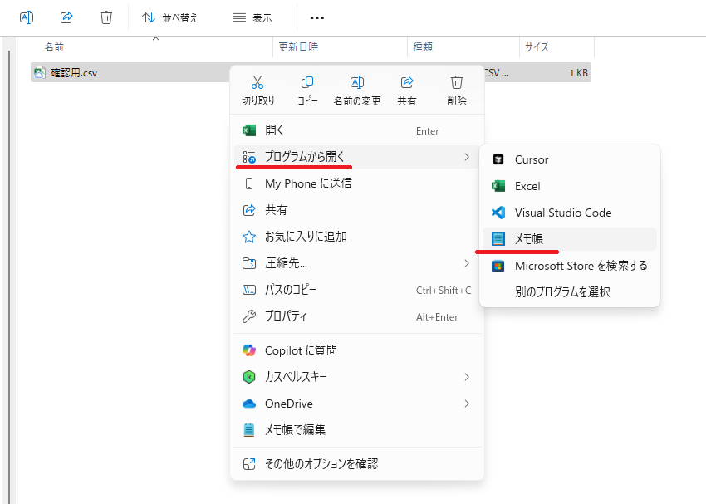The width and height of the screenshot is (706, 504).
Task: Expand the OneDrive submenu
Action: [x=292, y=404]
